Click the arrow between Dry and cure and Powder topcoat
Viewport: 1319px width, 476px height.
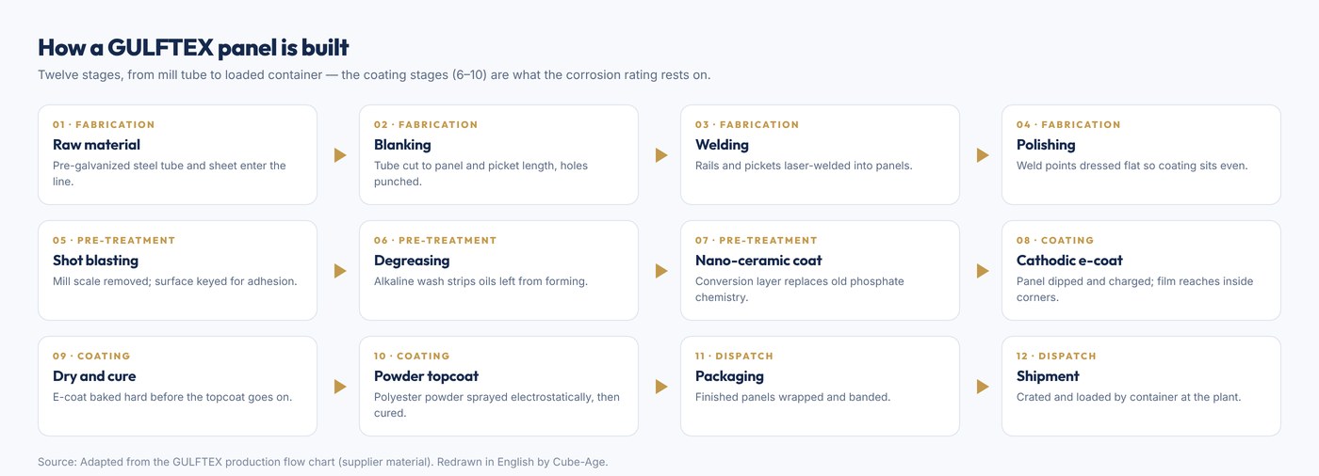(340, 387)
